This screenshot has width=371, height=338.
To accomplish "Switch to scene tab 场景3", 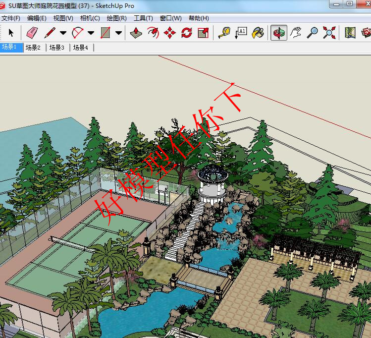I will click(57, 48).
